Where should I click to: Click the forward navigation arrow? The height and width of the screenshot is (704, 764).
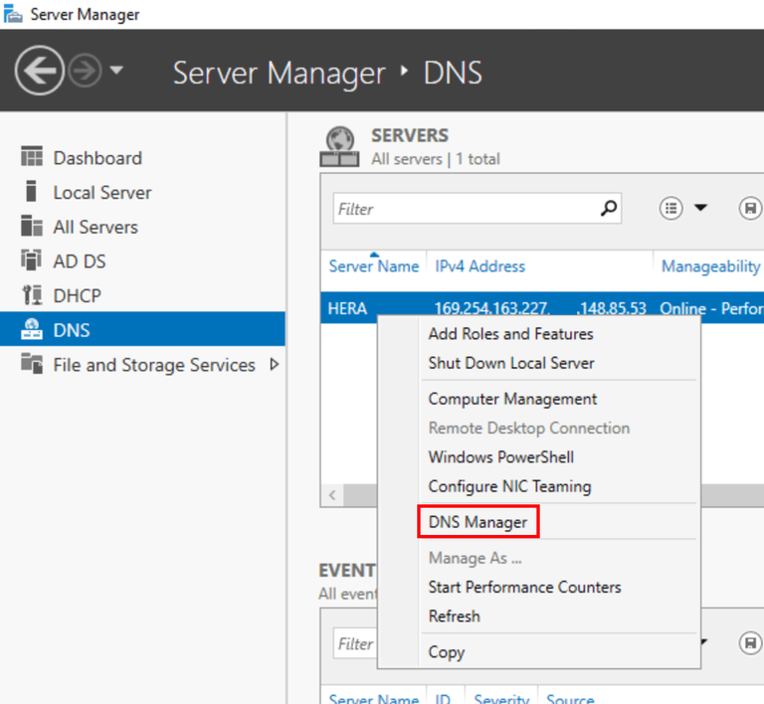(85, 71)
